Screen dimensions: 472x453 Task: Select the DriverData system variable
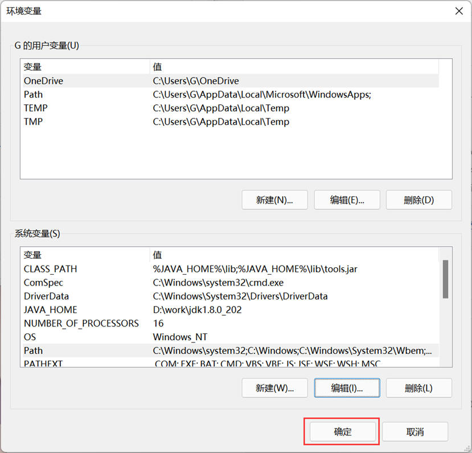231,296
